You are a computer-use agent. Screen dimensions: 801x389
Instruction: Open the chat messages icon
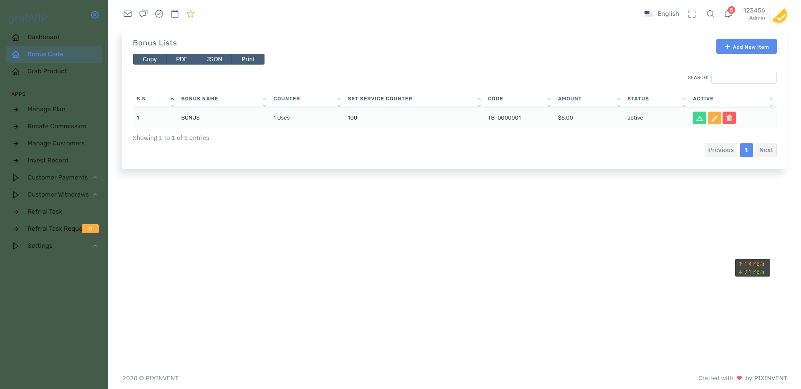pos(143,14)
